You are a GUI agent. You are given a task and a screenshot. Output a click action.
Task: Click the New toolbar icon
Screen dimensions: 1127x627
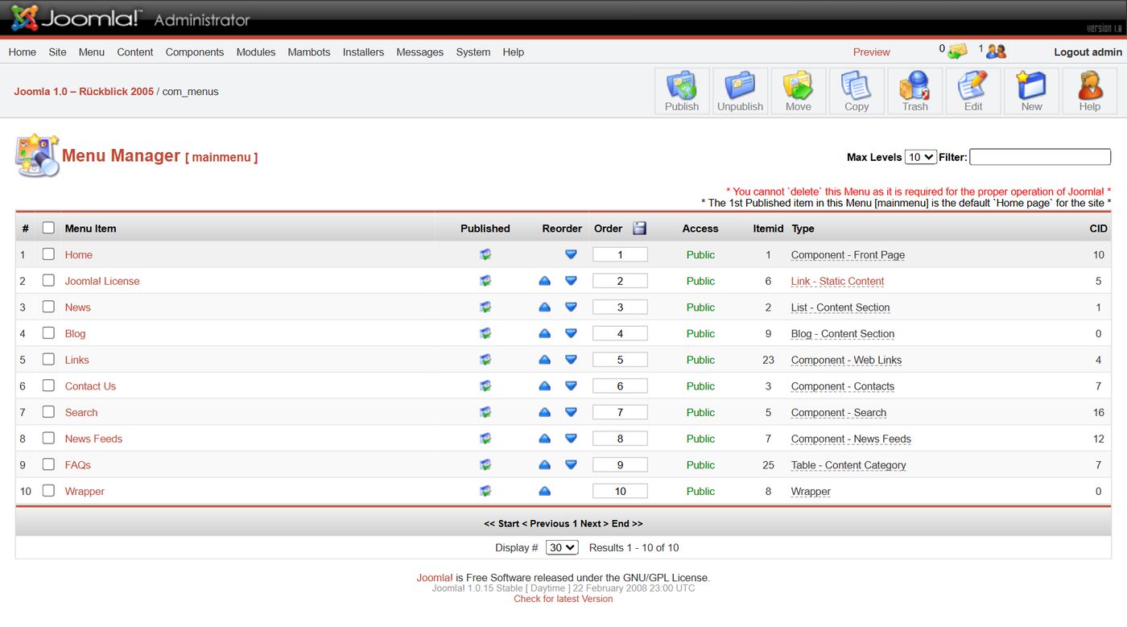click(1031, 91)
